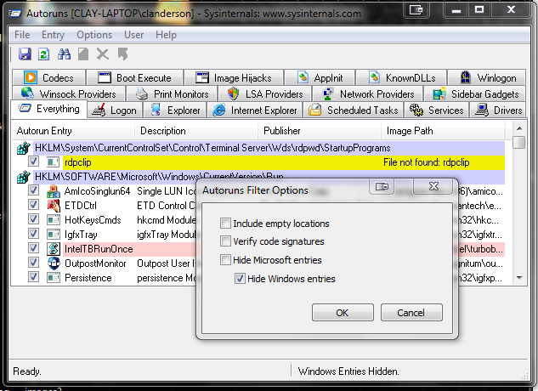
Task: Open the Winsock Providers tab
Action: coord(69,93)
